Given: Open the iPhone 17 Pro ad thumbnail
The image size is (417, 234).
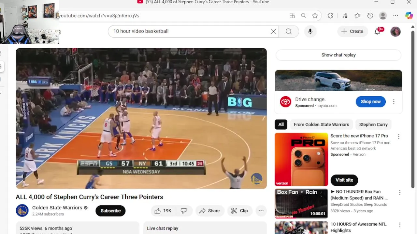Looking at the screenshot, I should click(301, 159).
